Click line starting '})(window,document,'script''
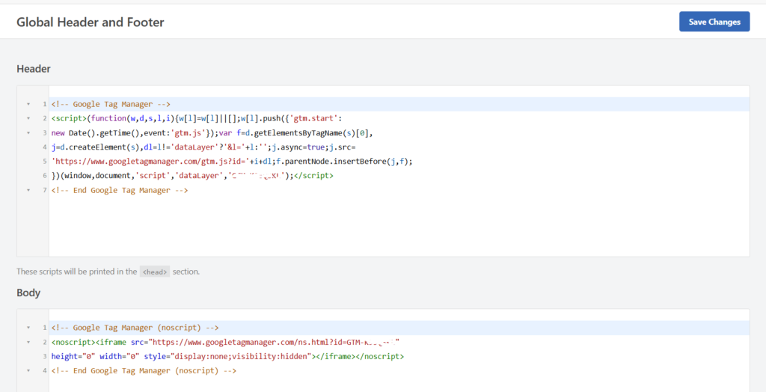Viewport: 766px width, 392px height. (x=192, y=176)
